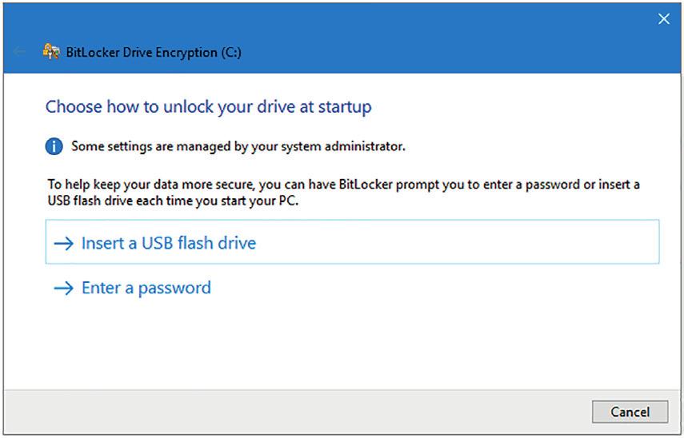The height and width of the screenshot is (438, 684).
Task: Choose the Enter a password option
Action: coord(146,288)
